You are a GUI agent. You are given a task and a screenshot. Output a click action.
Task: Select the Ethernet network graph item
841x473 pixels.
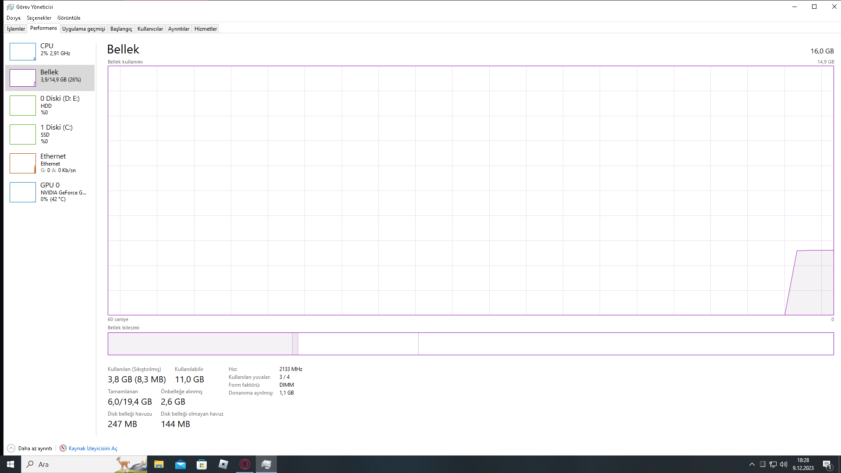point(50,163)
